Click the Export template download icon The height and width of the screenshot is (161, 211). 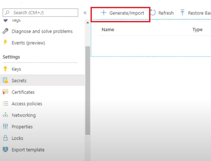click(x=6, y=149)
